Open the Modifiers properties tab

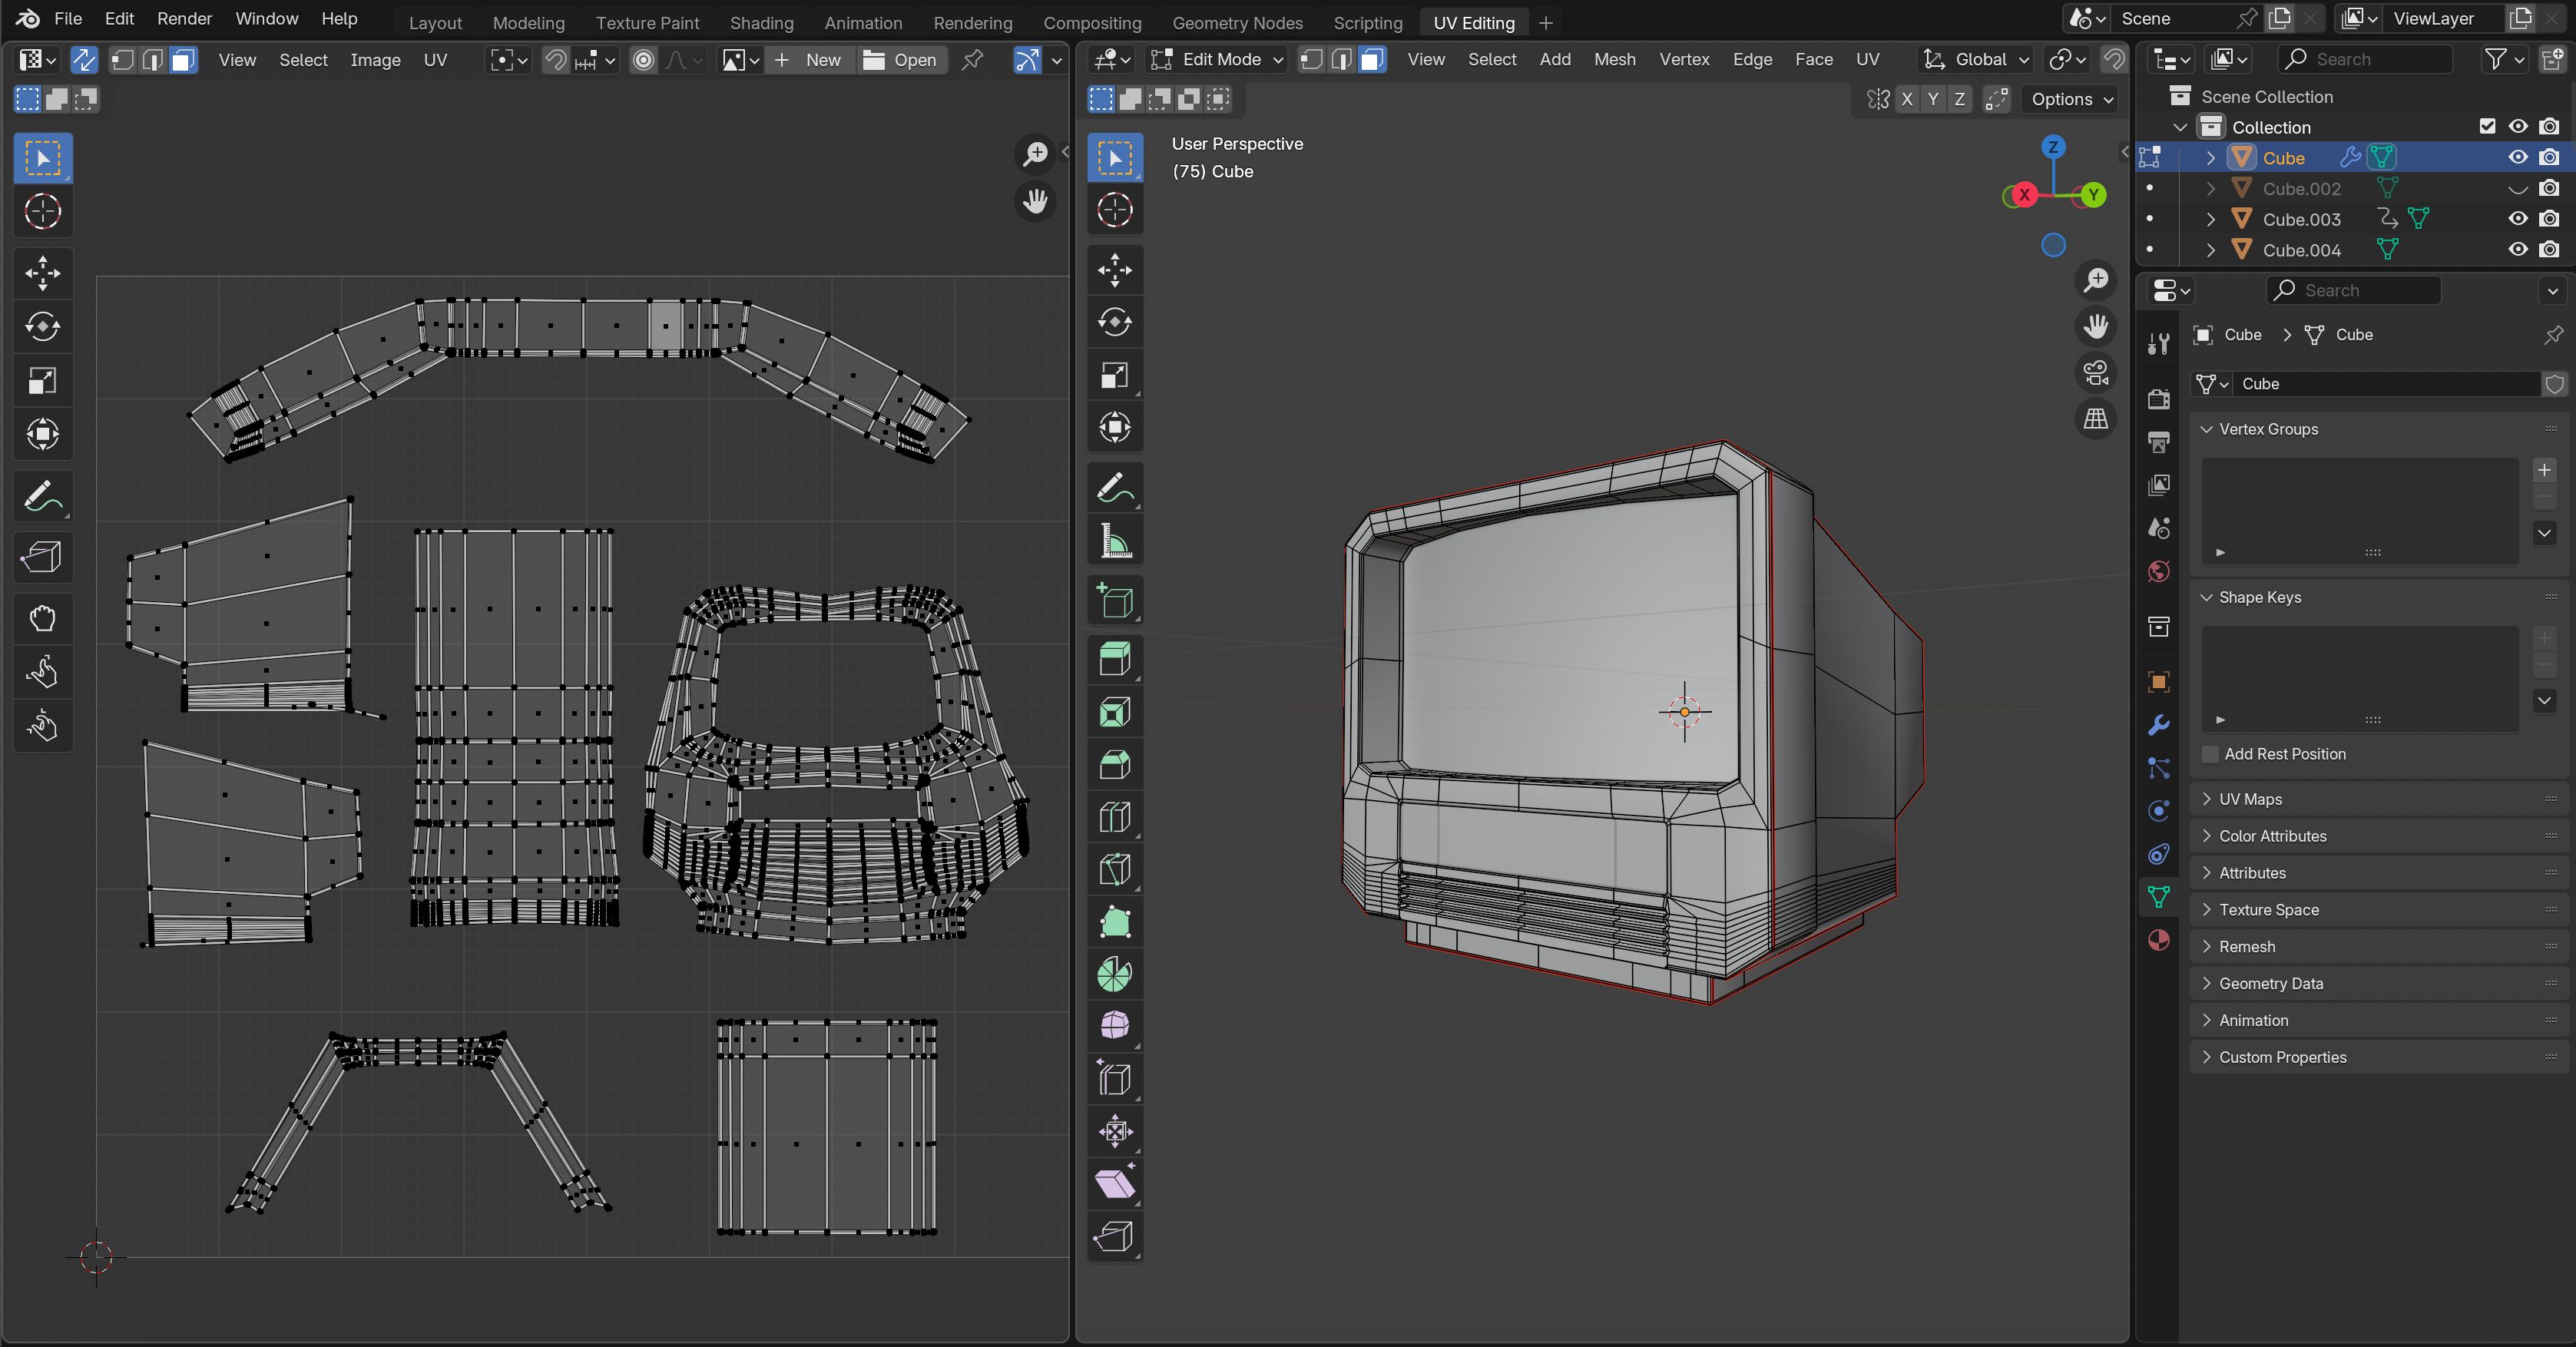[x=2158, y=725]
